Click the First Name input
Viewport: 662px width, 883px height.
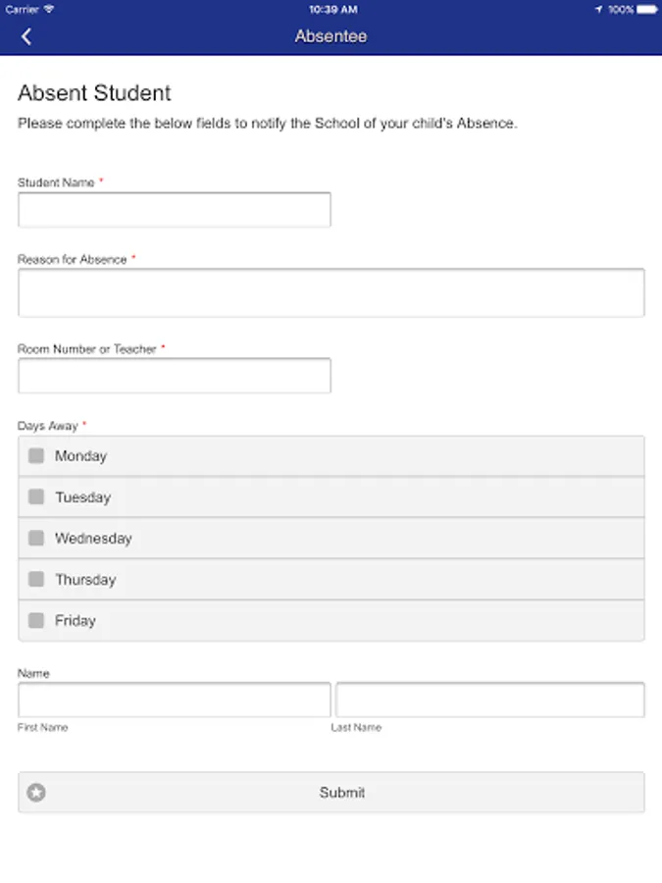point(175,701)
